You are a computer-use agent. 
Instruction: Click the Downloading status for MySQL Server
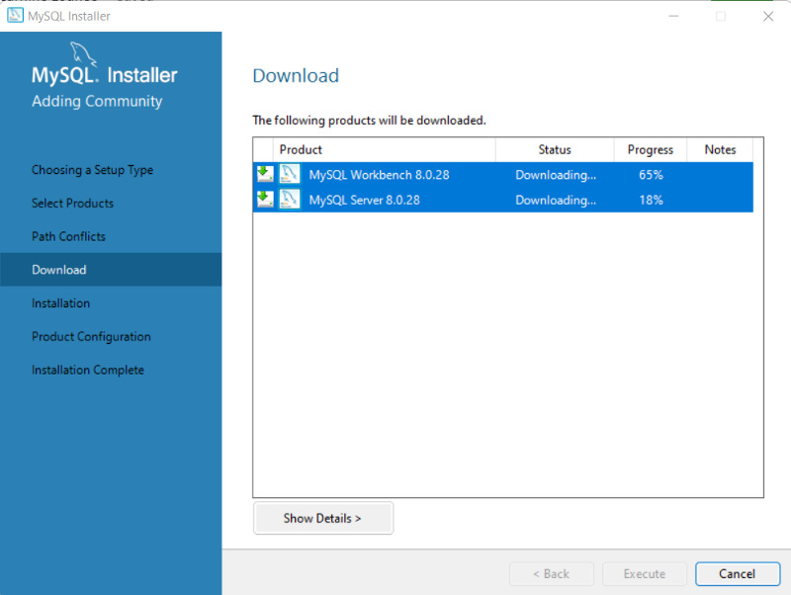[x=556, y=201]
